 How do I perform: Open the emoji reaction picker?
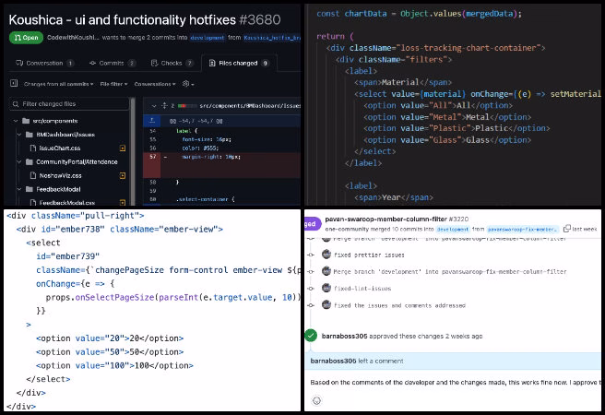[316, 401]
